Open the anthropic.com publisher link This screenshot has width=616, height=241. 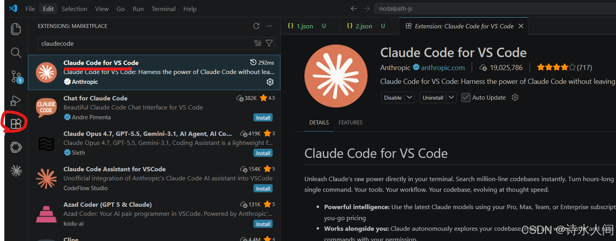[x=443, y=68]
